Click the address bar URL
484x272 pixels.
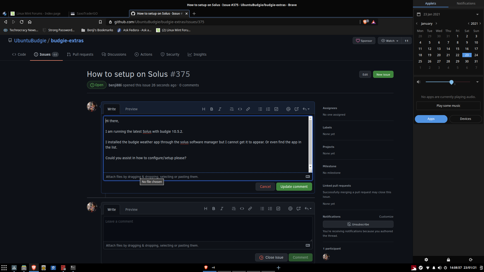159,22
